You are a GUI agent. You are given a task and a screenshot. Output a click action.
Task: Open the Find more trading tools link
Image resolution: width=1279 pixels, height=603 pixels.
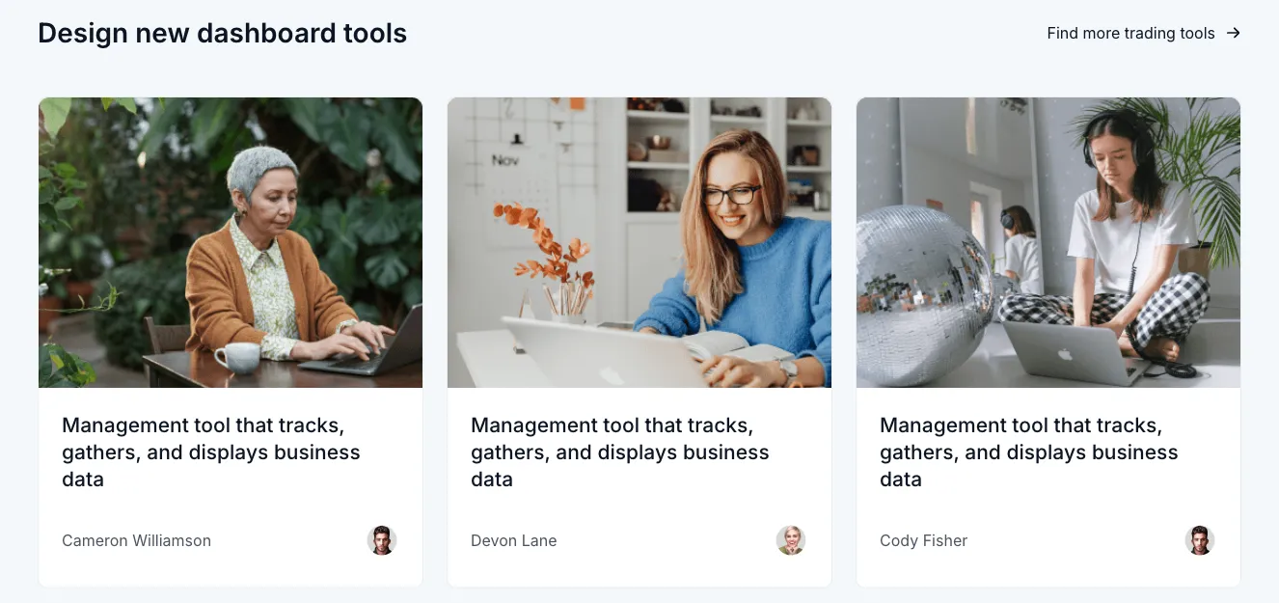(1130, 33)
